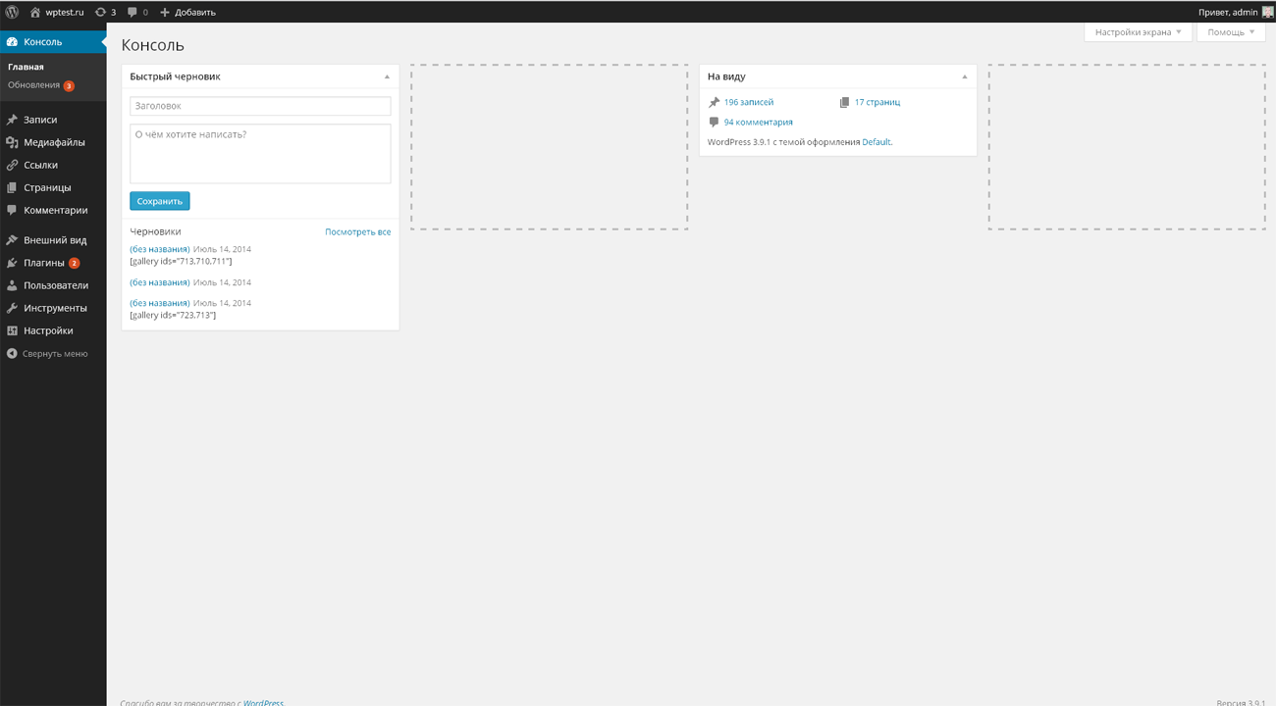
Task: Collapse the Быстрый черновик widget
Action: click(387, 76)
